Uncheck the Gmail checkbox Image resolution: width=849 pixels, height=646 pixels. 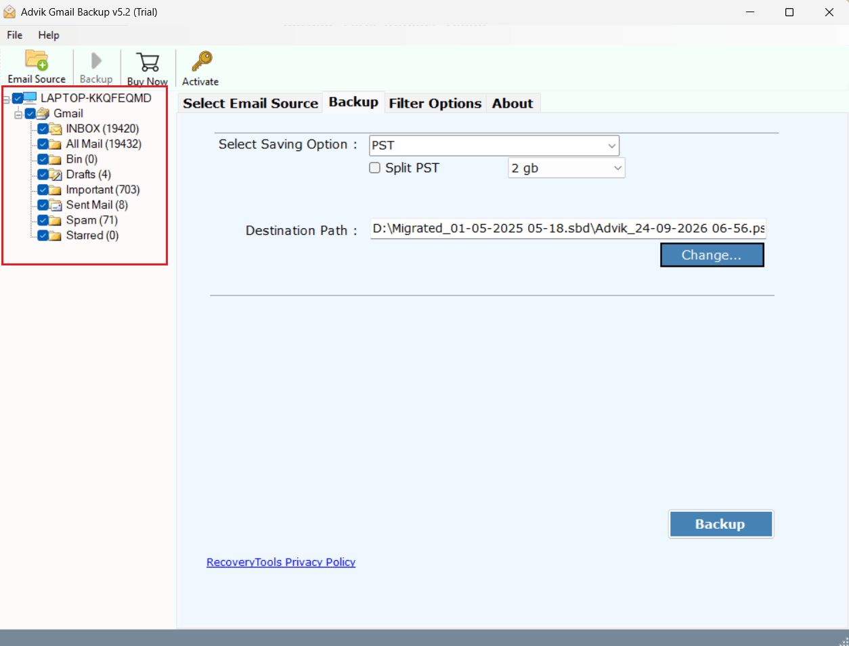[x=30, y=114]
